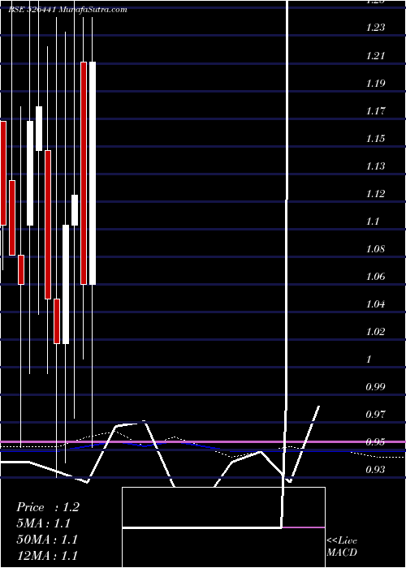Click the 1.21 price axis label
406x568 pixels.
pyautogui.click(x=375, y=55)
